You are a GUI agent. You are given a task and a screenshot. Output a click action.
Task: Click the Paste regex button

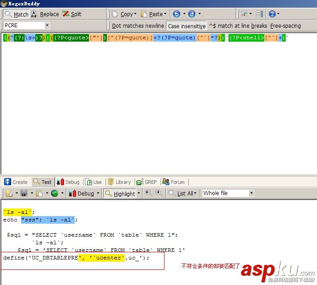coord(152,14)
